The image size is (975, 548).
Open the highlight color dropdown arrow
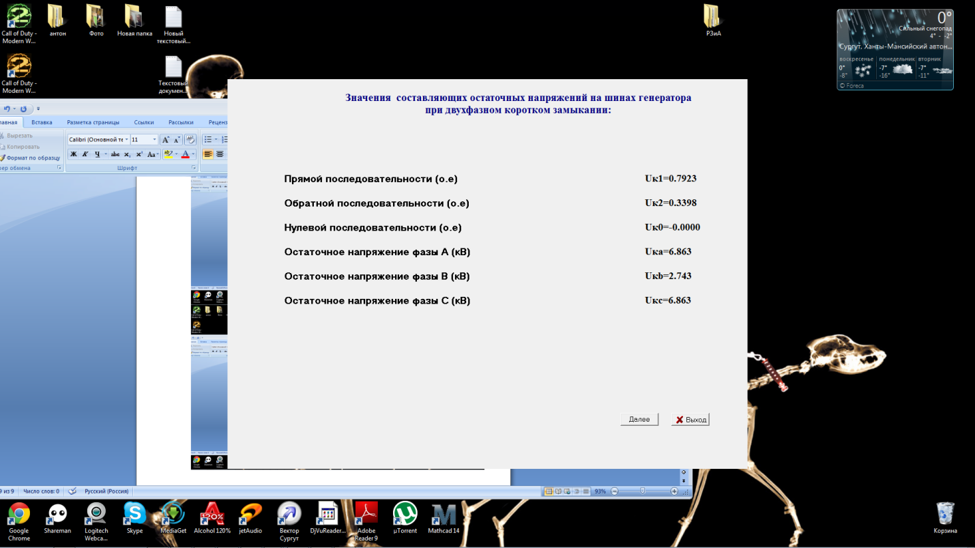tap(177, 154)
